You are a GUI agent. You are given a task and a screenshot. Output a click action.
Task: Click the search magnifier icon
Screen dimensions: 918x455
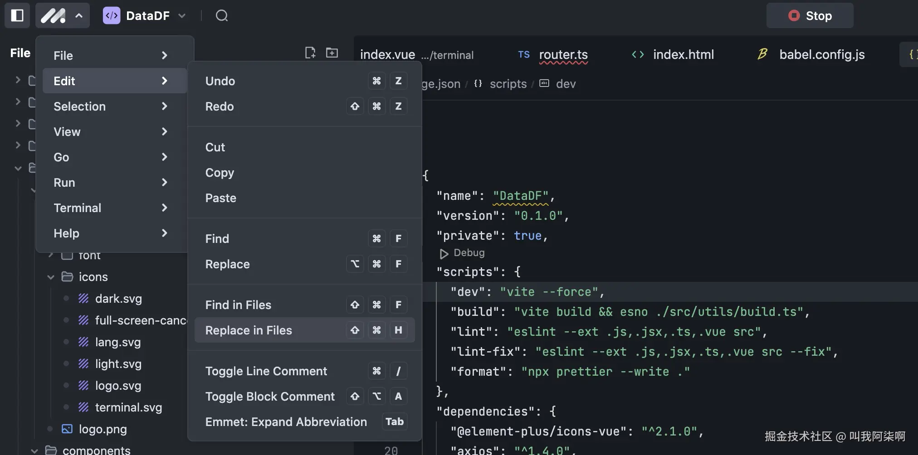[x=222, y=16]
